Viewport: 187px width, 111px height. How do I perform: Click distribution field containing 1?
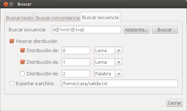coord(76,62)
